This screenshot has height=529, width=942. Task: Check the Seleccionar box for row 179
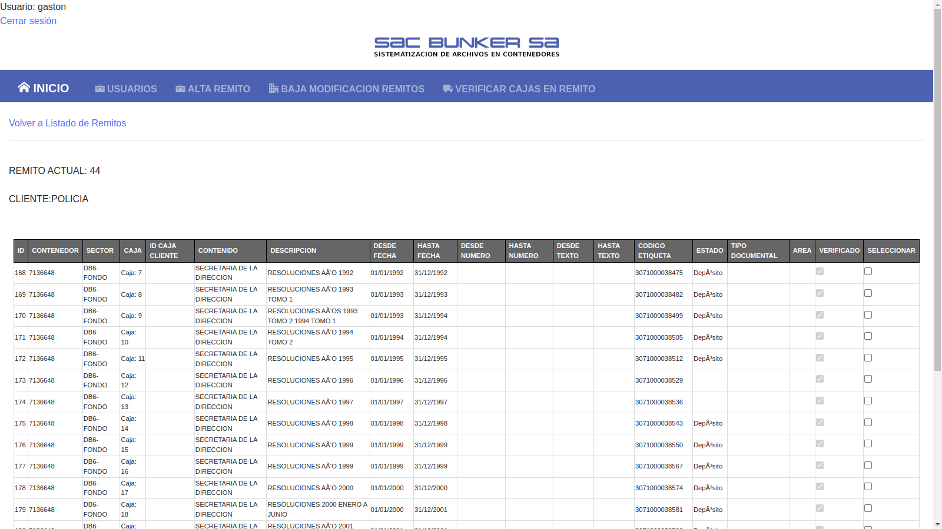[868, 508]
